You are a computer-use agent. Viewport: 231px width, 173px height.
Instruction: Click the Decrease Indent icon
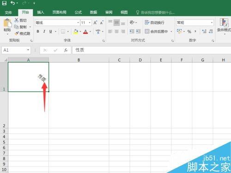tap(132, 31)
